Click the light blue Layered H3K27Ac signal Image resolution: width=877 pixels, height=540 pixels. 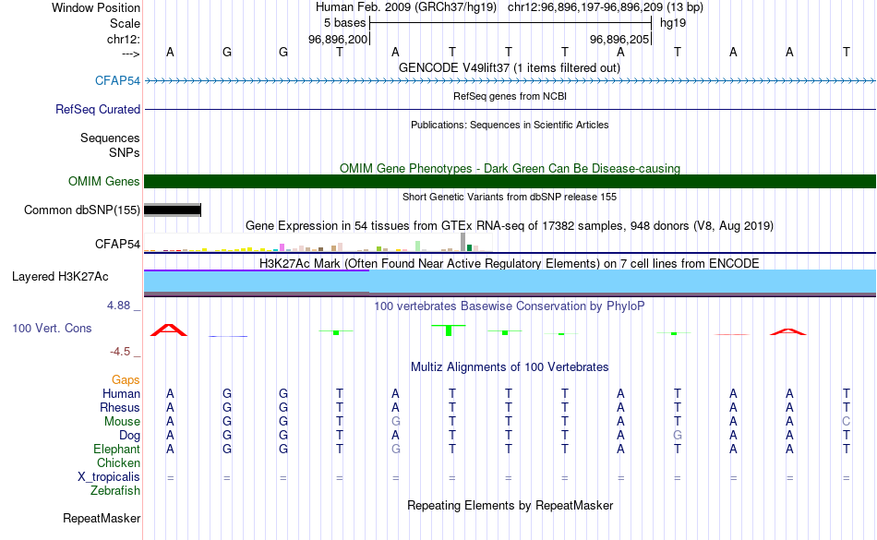pos(511,282)
